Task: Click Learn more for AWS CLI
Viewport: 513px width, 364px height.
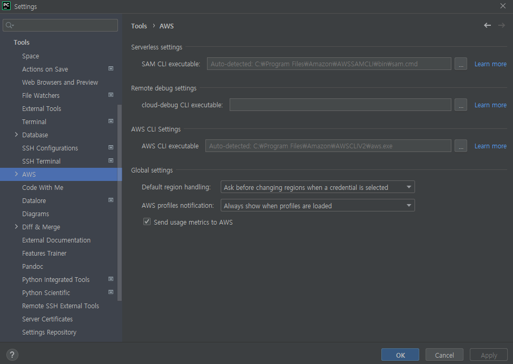Action: tap(490, 146)
